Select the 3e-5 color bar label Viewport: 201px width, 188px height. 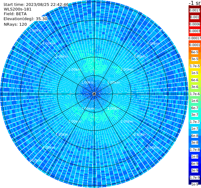point(195,59)
